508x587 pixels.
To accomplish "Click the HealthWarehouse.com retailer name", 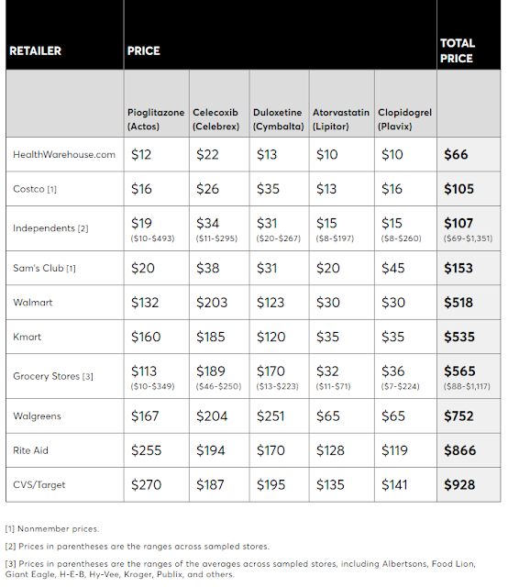I will tap(64, 155).
